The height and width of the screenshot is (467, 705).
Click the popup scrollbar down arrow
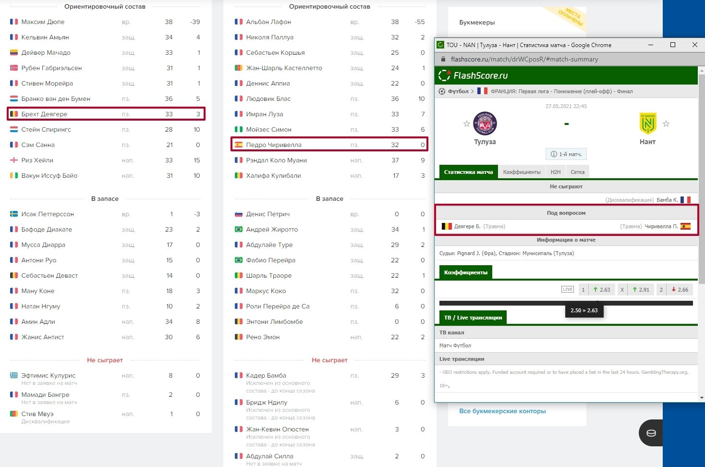[702, 398]
